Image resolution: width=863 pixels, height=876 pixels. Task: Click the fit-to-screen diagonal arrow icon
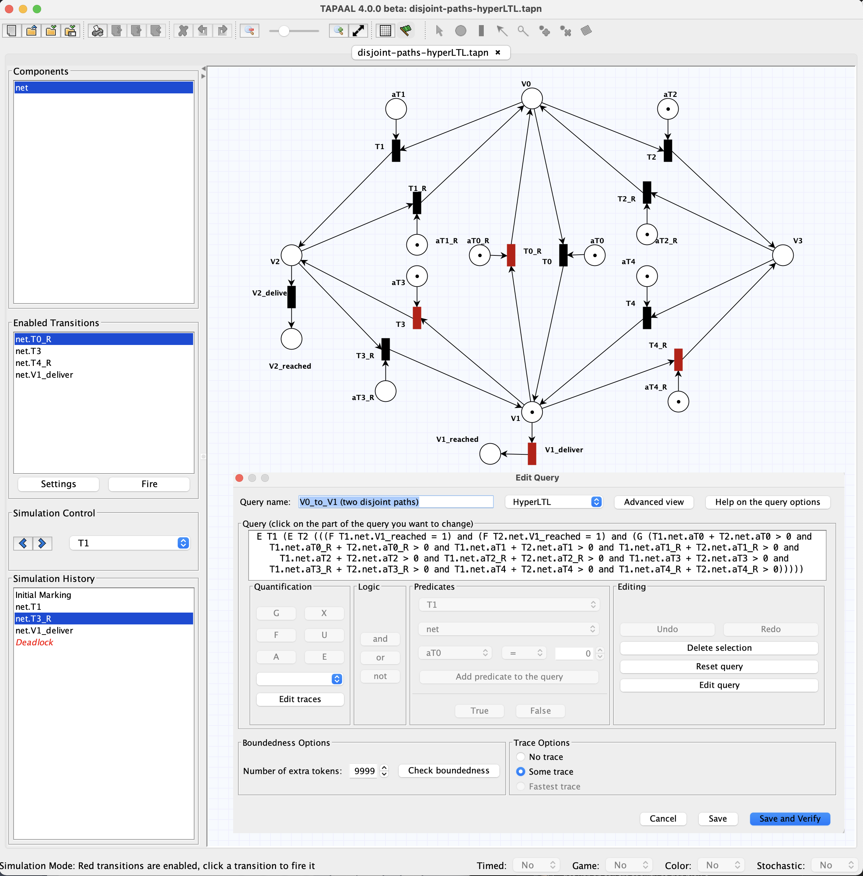(358, 31)
